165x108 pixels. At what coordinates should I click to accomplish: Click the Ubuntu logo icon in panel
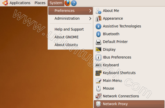tap(5, 3)
